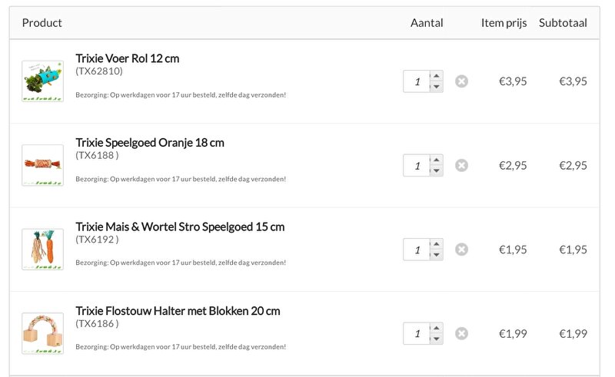Viewport: 615px width, 377px height.
Task: Increase quantity of Mais & Wortel Stro Speelgoed
Action: click(x=437, y=244)
